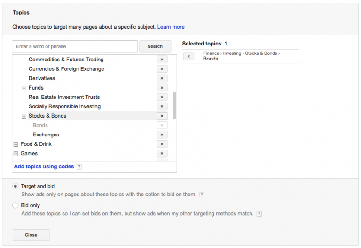Click add arrow for Exchanges

click(162, 135)
